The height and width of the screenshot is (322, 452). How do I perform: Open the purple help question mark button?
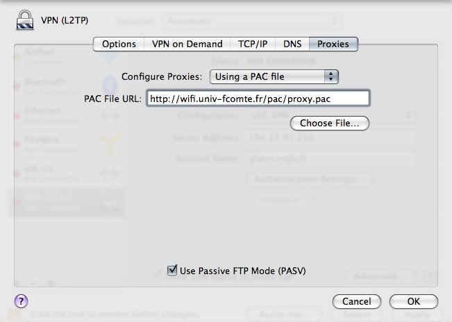[22, 301]
